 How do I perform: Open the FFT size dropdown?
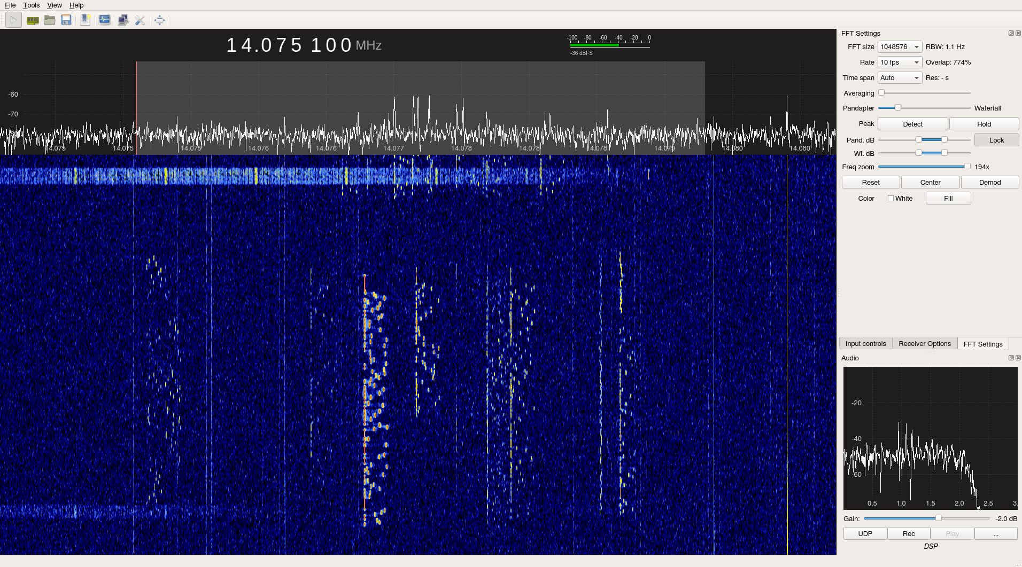click(900, 47)
